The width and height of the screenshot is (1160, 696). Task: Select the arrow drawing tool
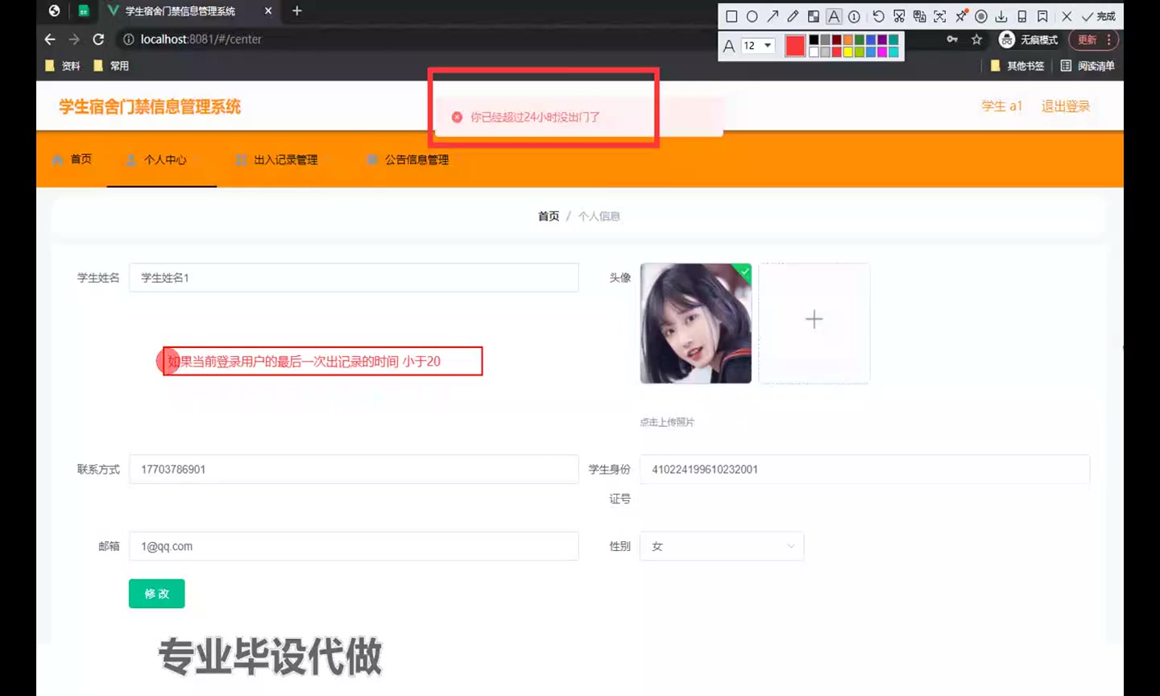pos(773,16)
